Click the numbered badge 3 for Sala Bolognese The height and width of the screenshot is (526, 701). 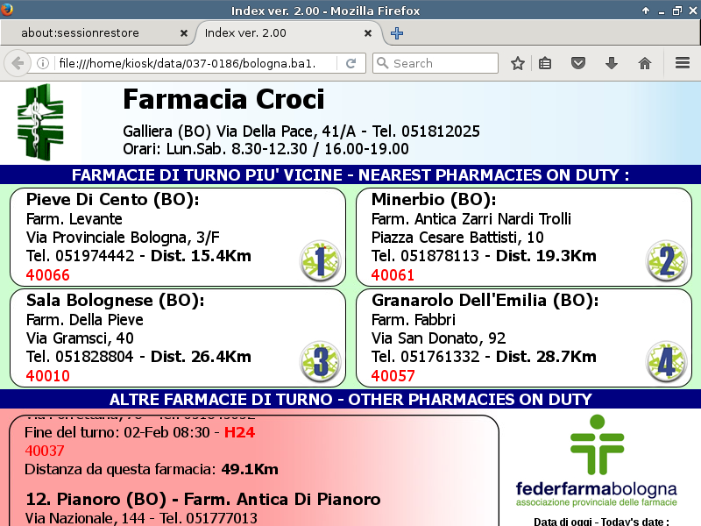pyautogui.click(x=319, y=361)
